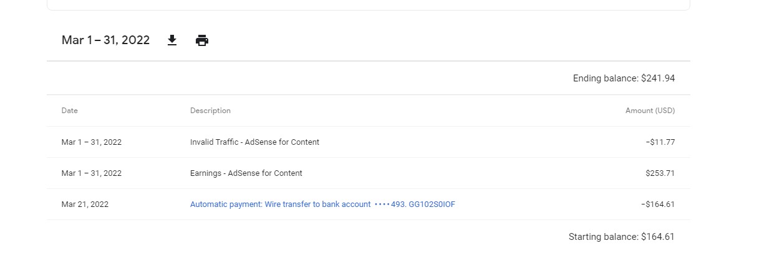Click the Date column header

[x=70, y=111]
